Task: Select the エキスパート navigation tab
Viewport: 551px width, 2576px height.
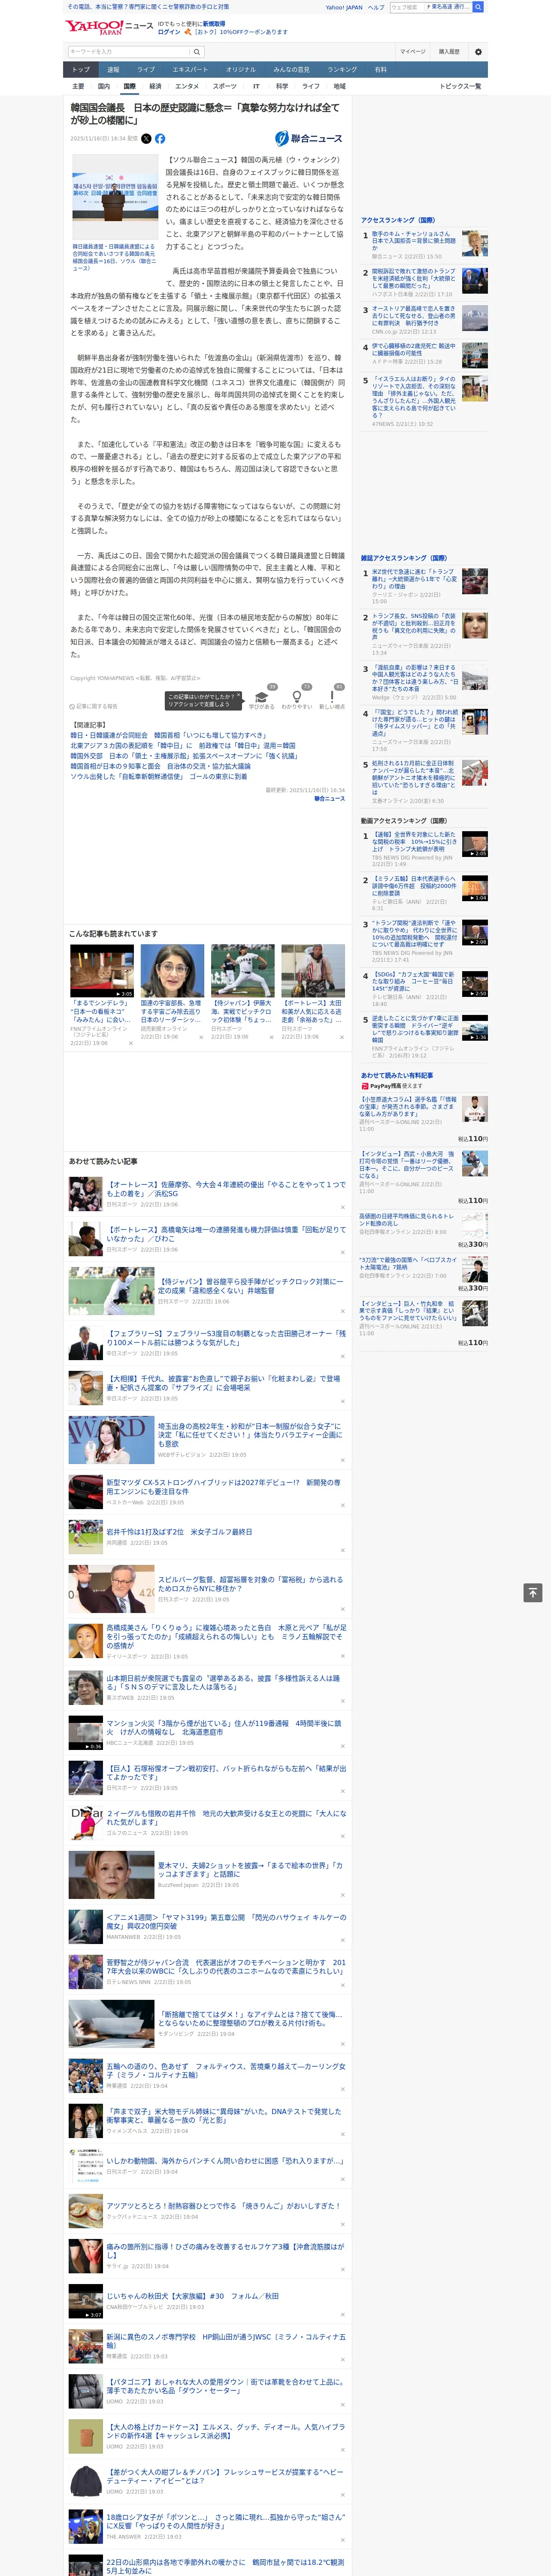Action: (x=190, y=70)
